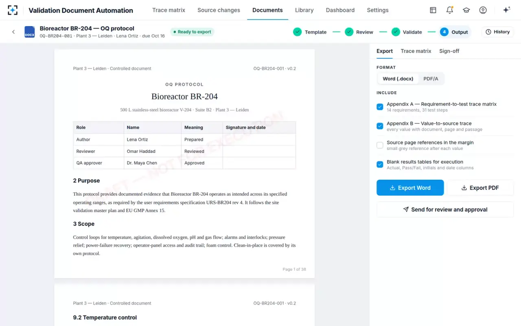Click name cell Dr. Maya Chen

coord(153,163)
